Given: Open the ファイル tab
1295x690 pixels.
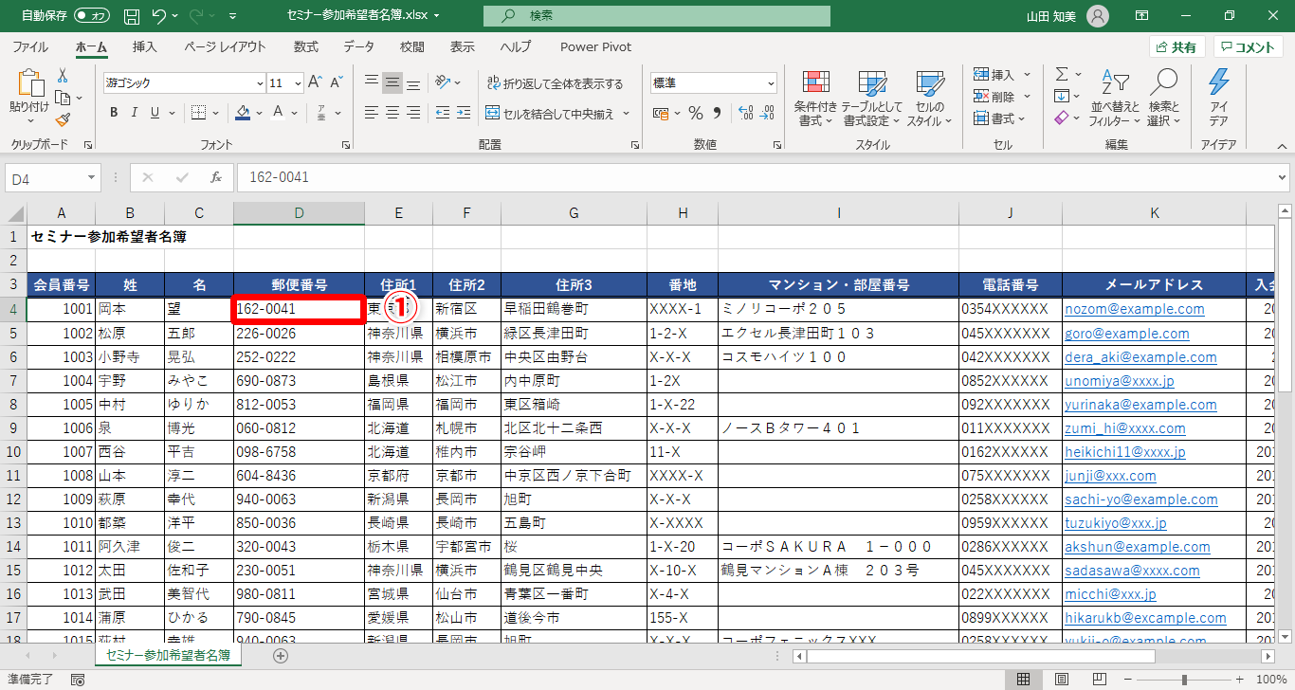Looking at the screenshot, I should coord(30,47).
